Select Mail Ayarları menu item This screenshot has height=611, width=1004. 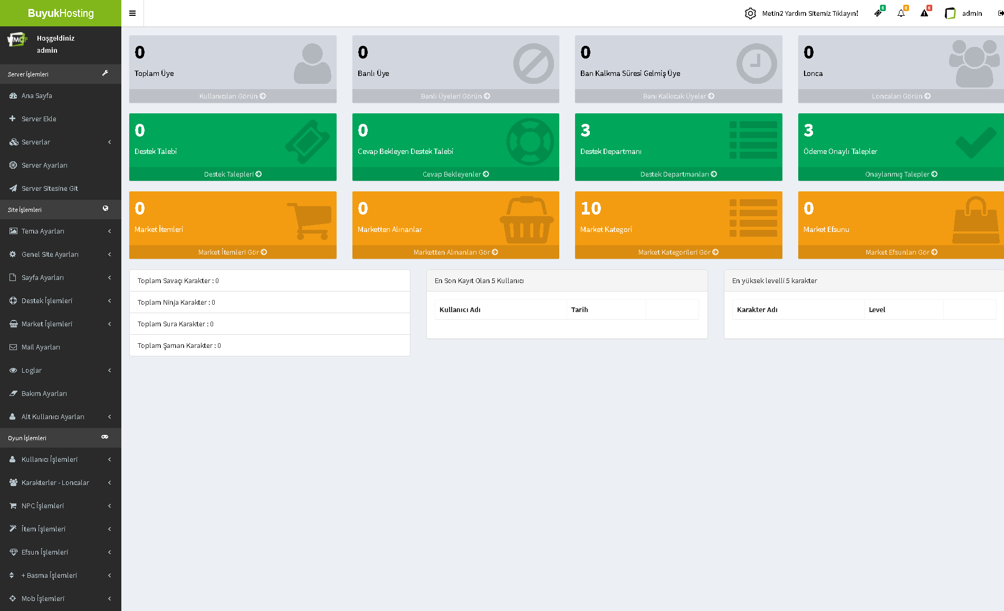pyautogui.click(x=41, y=347)
